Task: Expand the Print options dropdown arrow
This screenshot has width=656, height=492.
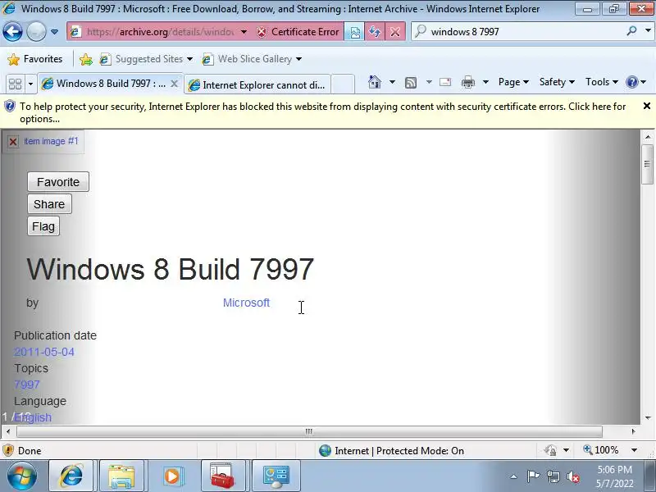Action: pos(485,82)
